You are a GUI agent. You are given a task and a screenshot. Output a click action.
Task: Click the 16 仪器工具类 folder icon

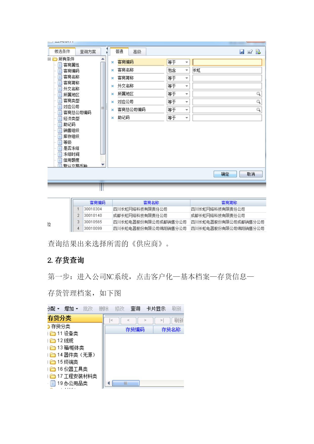[x=53, y=369]
